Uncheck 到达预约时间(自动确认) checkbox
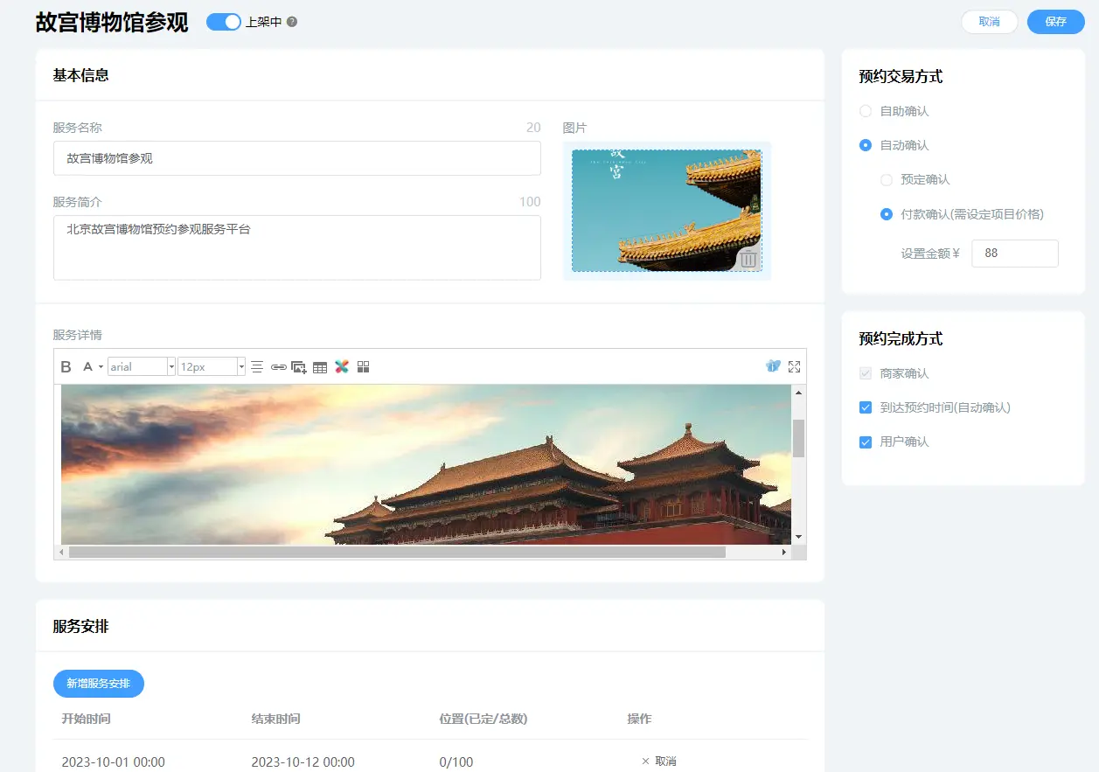The width and height of the screenshot is (1099, 772). pos(866,407)
